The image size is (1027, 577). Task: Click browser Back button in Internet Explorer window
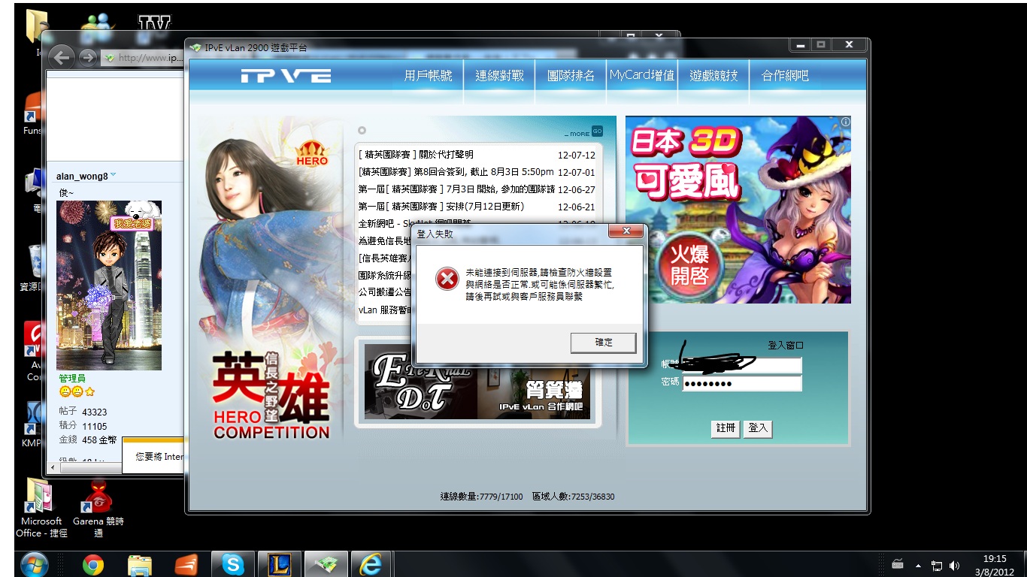click(x=63, y=57)
